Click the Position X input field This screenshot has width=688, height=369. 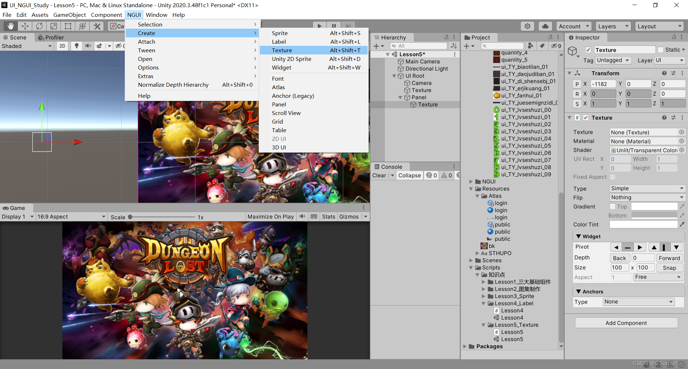603,84
